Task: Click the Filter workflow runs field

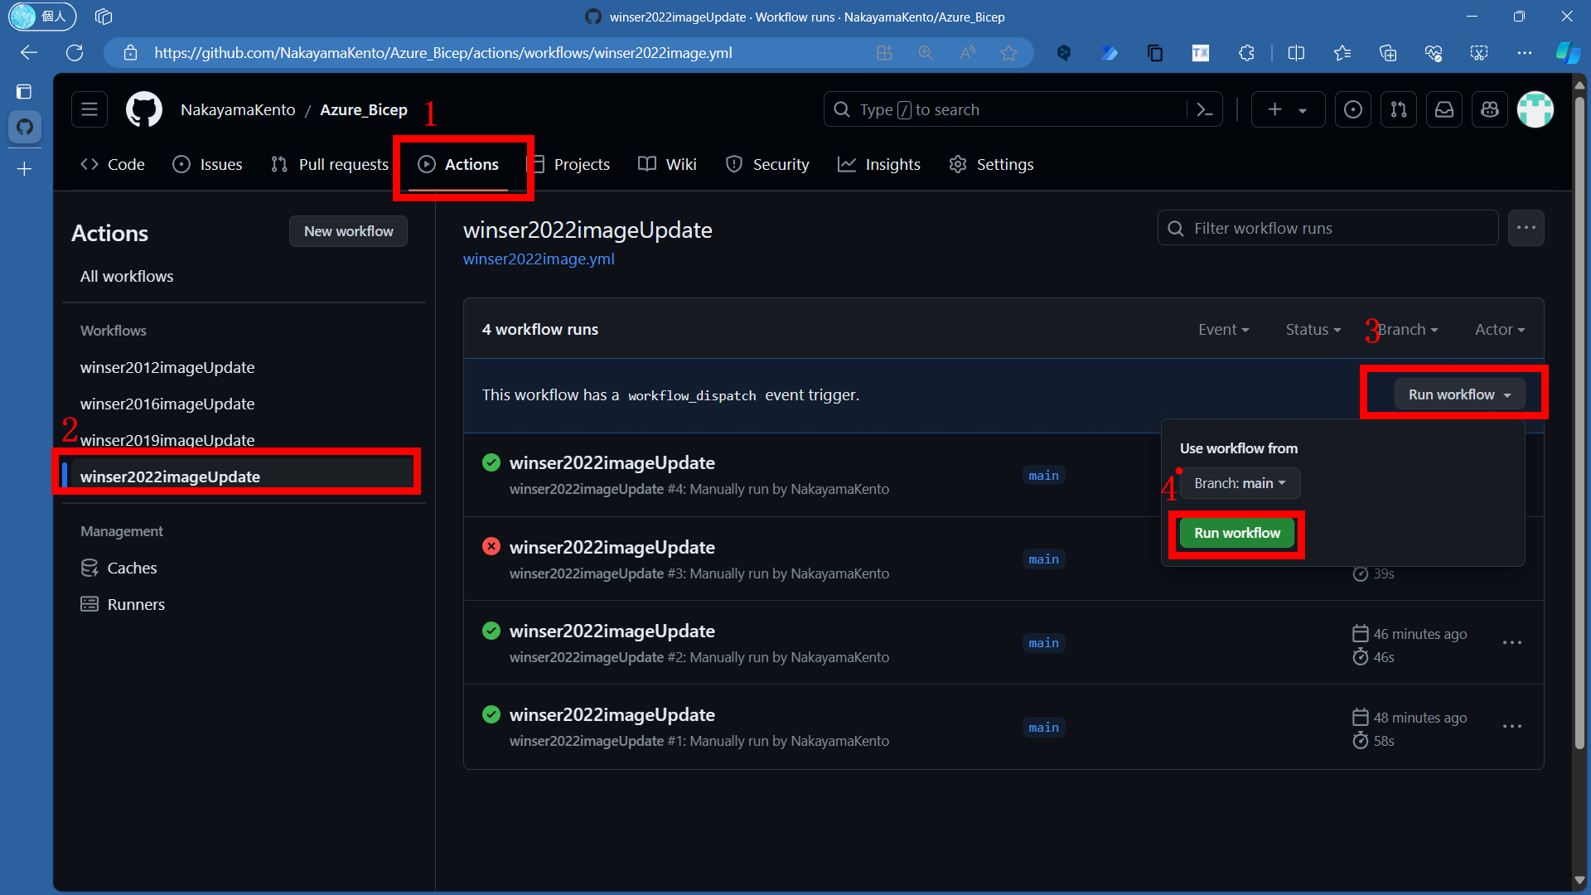Action: [x=1327, y=228]
